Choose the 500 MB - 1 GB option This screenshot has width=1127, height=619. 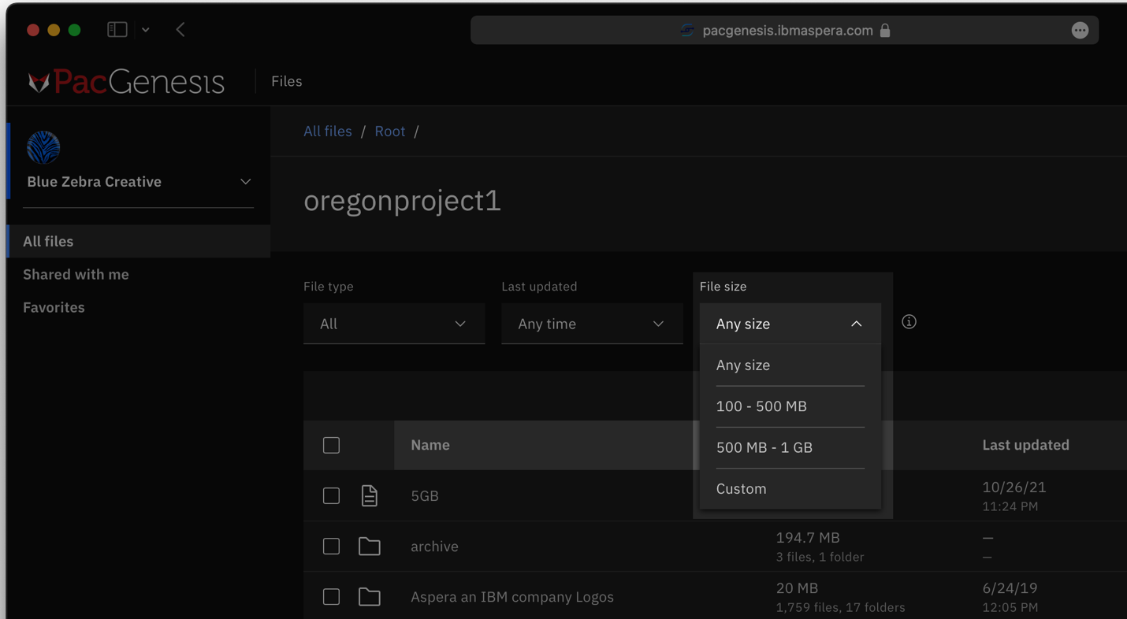[790, 447]
